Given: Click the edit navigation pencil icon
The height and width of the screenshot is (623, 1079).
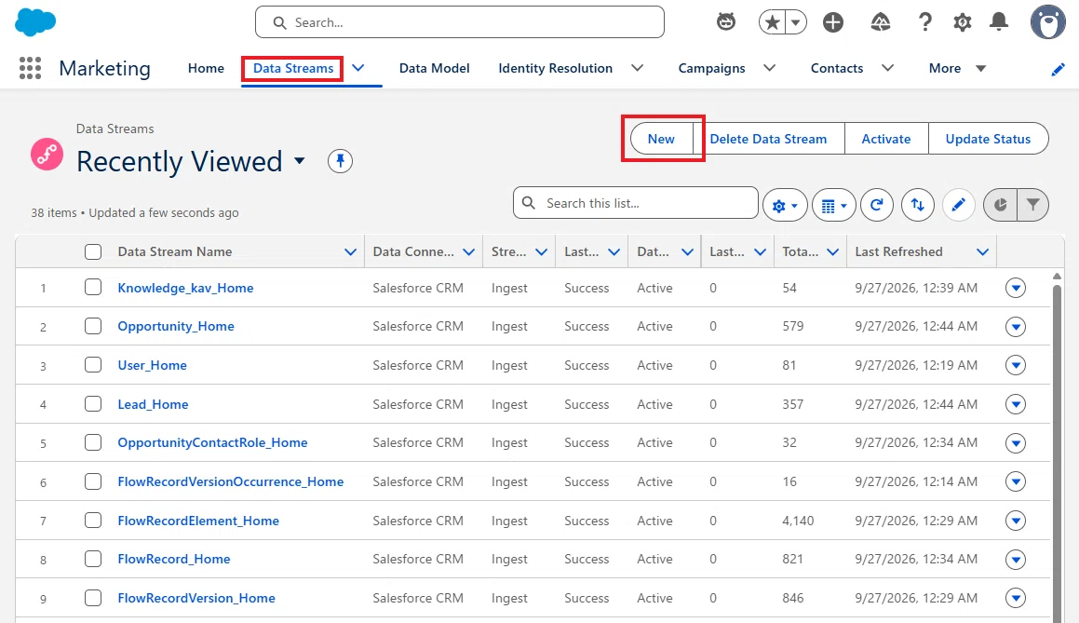Looking at the screenshot, I should point(1059,69).
